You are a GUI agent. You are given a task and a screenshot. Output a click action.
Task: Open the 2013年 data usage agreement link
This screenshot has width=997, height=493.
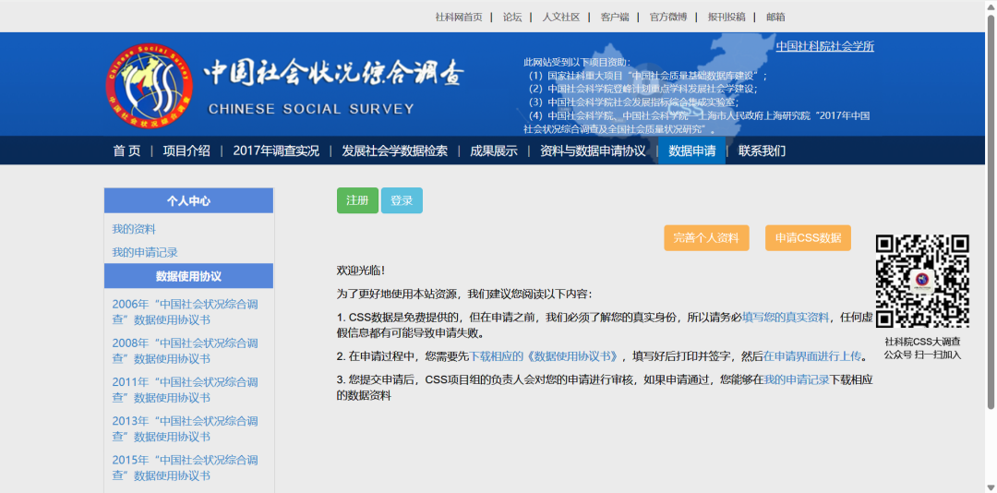[x=185, y=428]
